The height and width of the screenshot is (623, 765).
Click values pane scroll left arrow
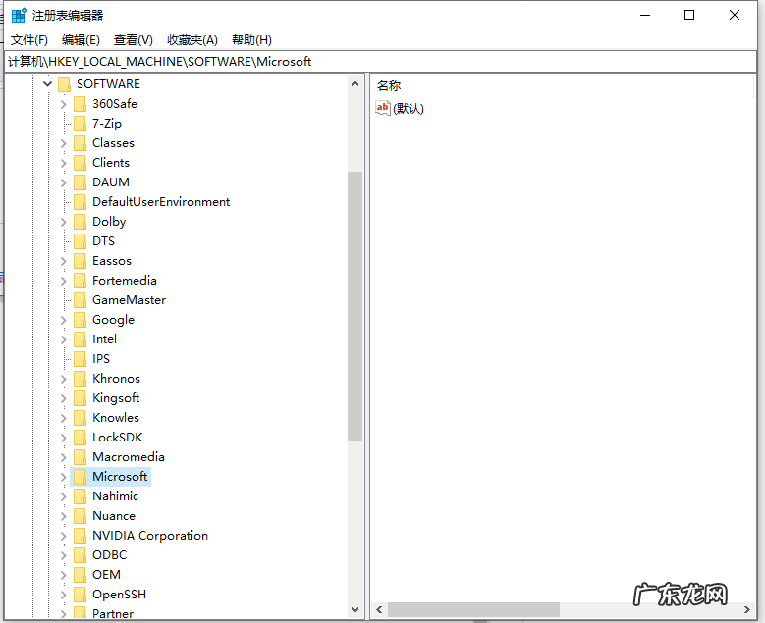[x=379, y=609]
